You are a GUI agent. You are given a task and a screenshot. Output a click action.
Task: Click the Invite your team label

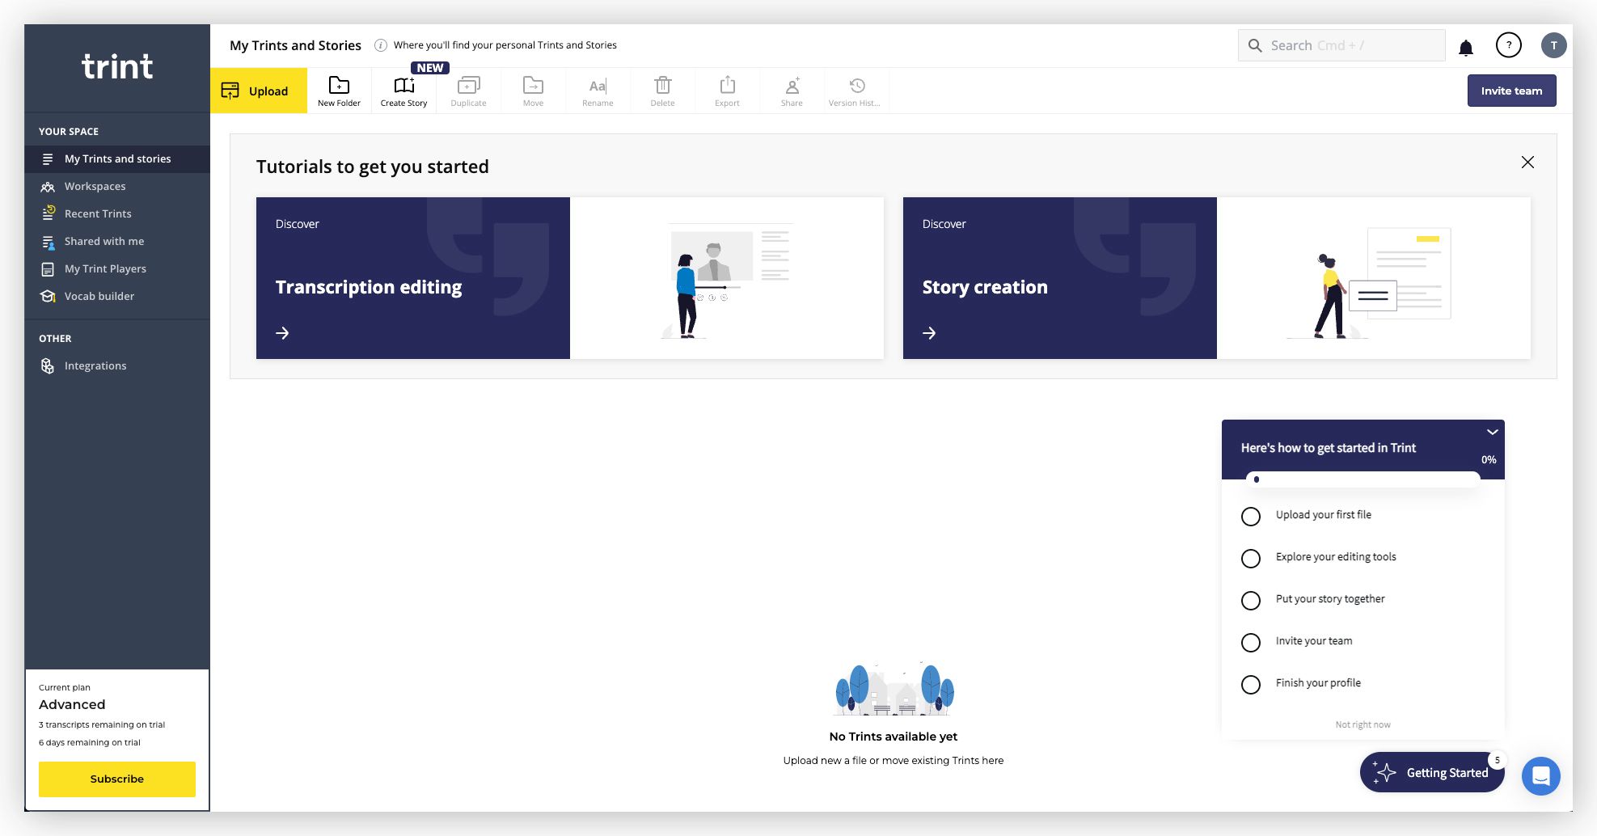point(1314,641)
